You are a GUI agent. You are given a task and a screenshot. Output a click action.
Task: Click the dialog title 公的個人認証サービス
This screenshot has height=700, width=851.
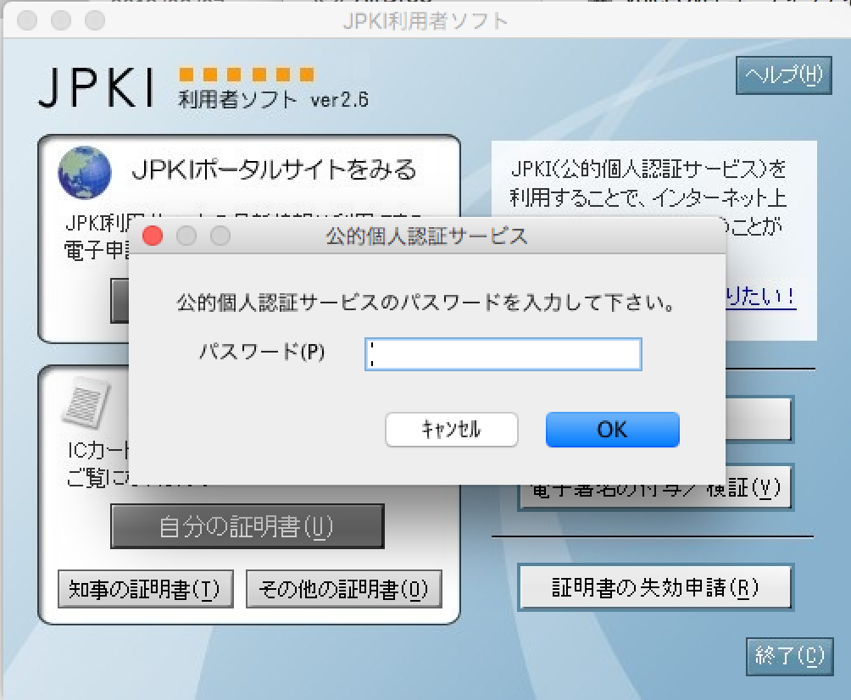[x=426, y=236]
